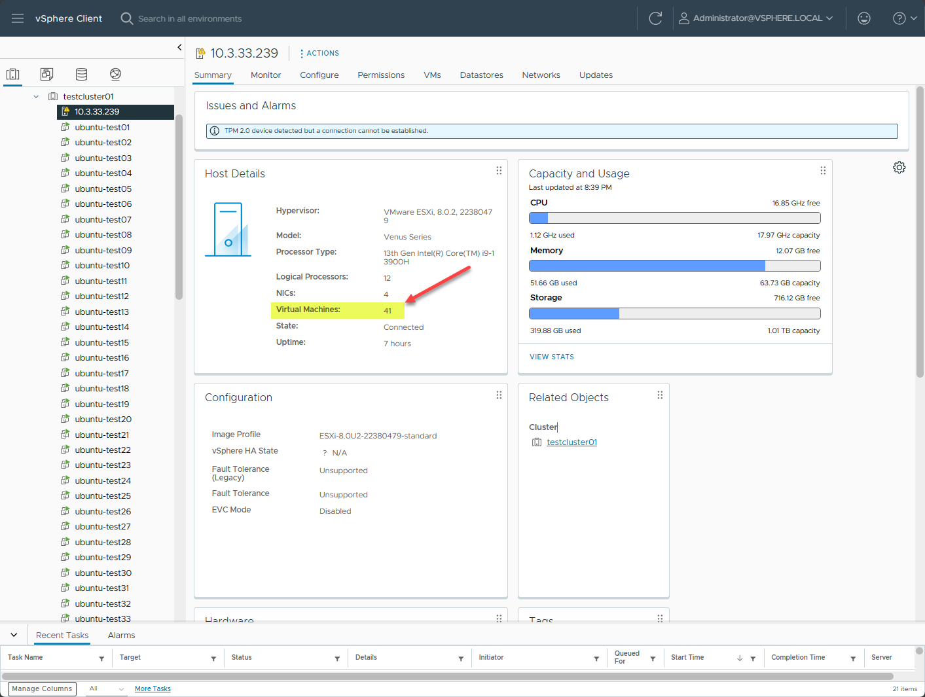The width and height of the screenshot is (925, 697).
Task: Collapse the Recent Tasks bottom panel
Action: click(14, 635)
